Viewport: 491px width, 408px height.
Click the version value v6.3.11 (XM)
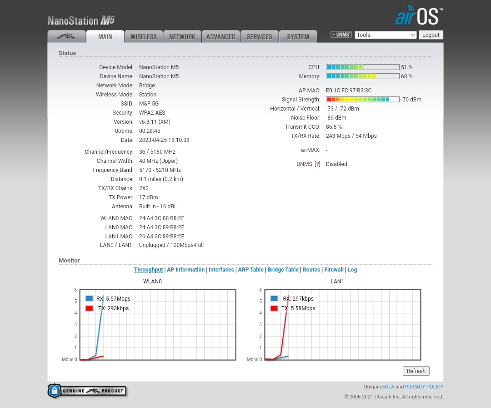155,121
